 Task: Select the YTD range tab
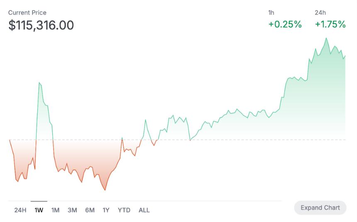pos(124,210)
